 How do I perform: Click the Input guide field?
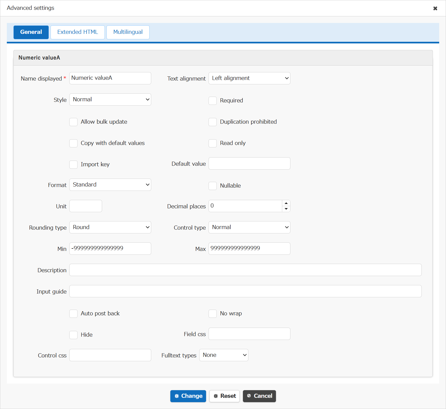[245, 291]
